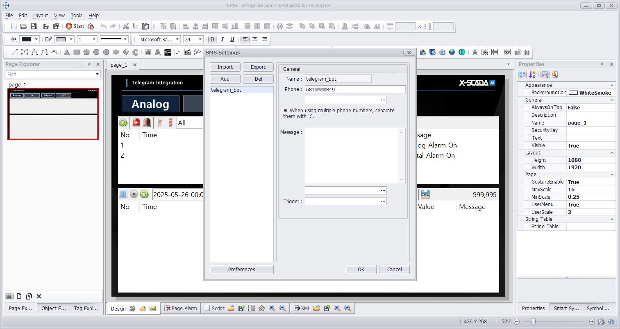Toggle pin on Page Explorer panel
This screenshot has height=329, width=620.
pos(89,64)
